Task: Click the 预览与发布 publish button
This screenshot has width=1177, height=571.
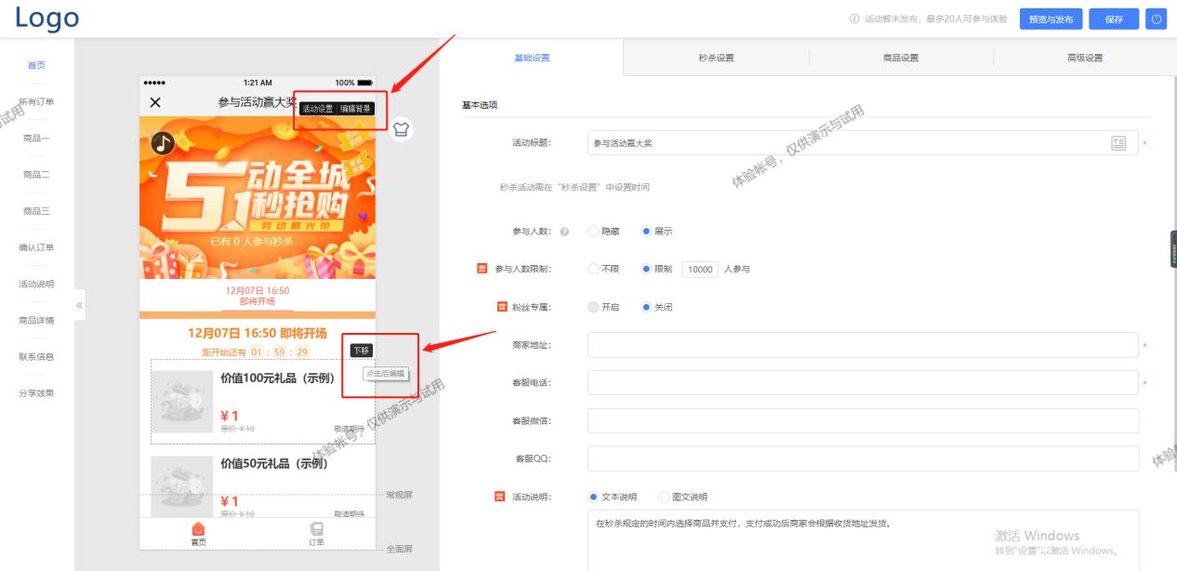Action: tap(1050, 18)
